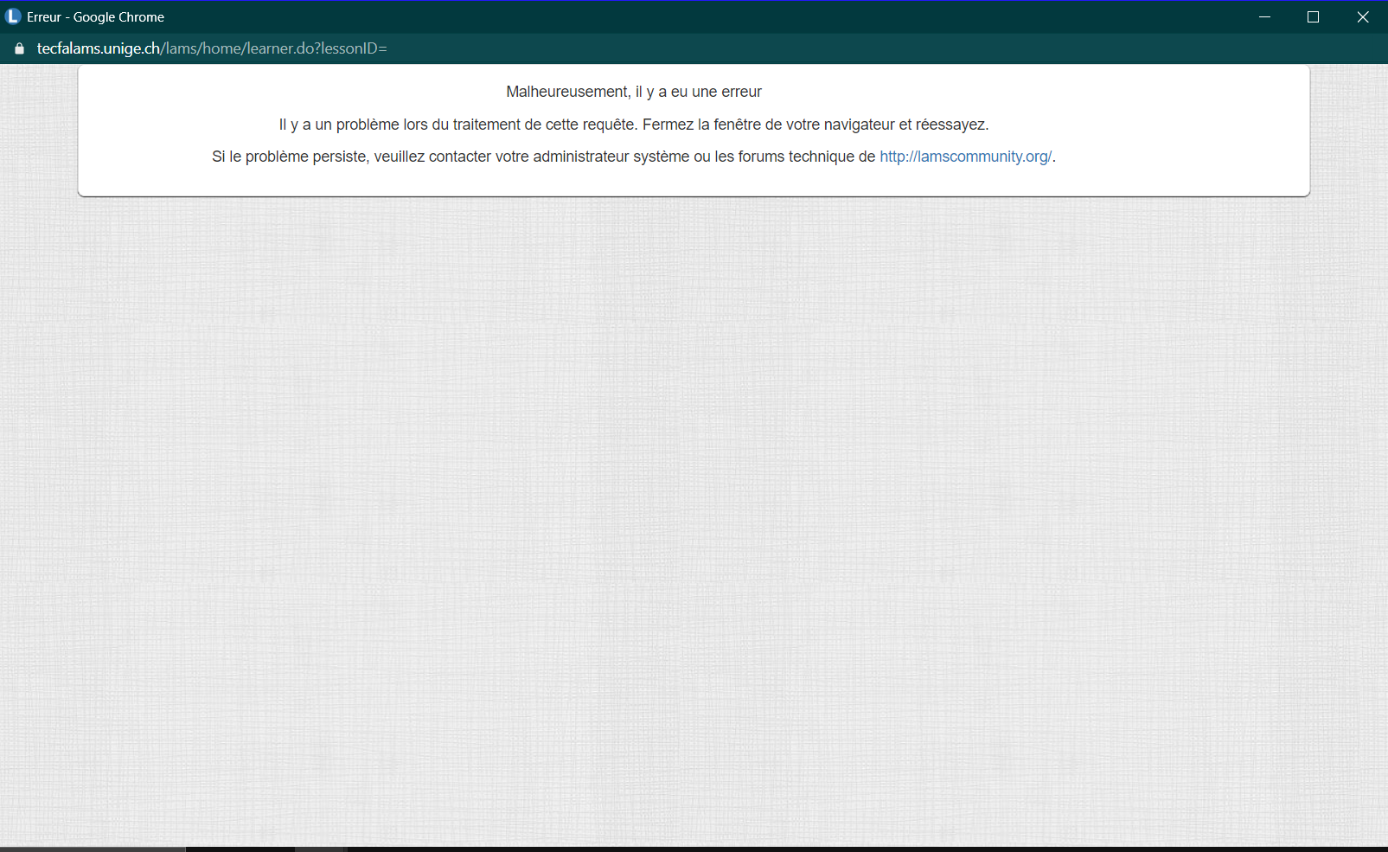Click the text 'Si le problème persiste'
Screen dimensions: 1388x852
[x=290, y=157]
